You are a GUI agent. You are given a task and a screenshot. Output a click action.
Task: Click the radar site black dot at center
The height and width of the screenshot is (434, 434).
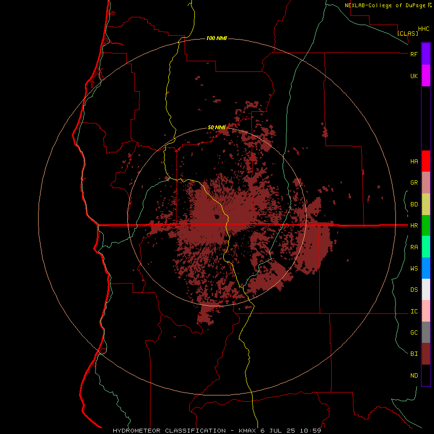[x=217, y=217]
